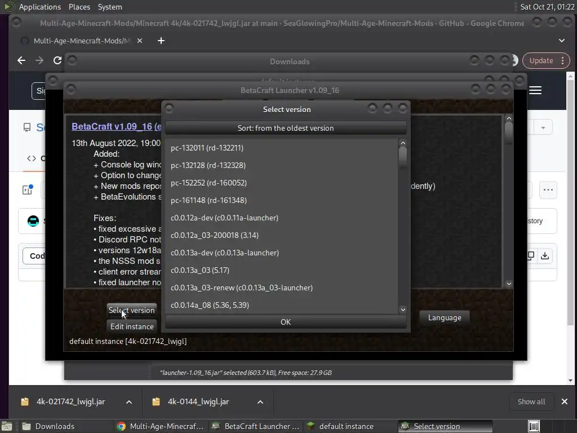Click show desktop icon in taskbar
The height and width of the screenshot is (433, 577).
[x=7, y=426]
